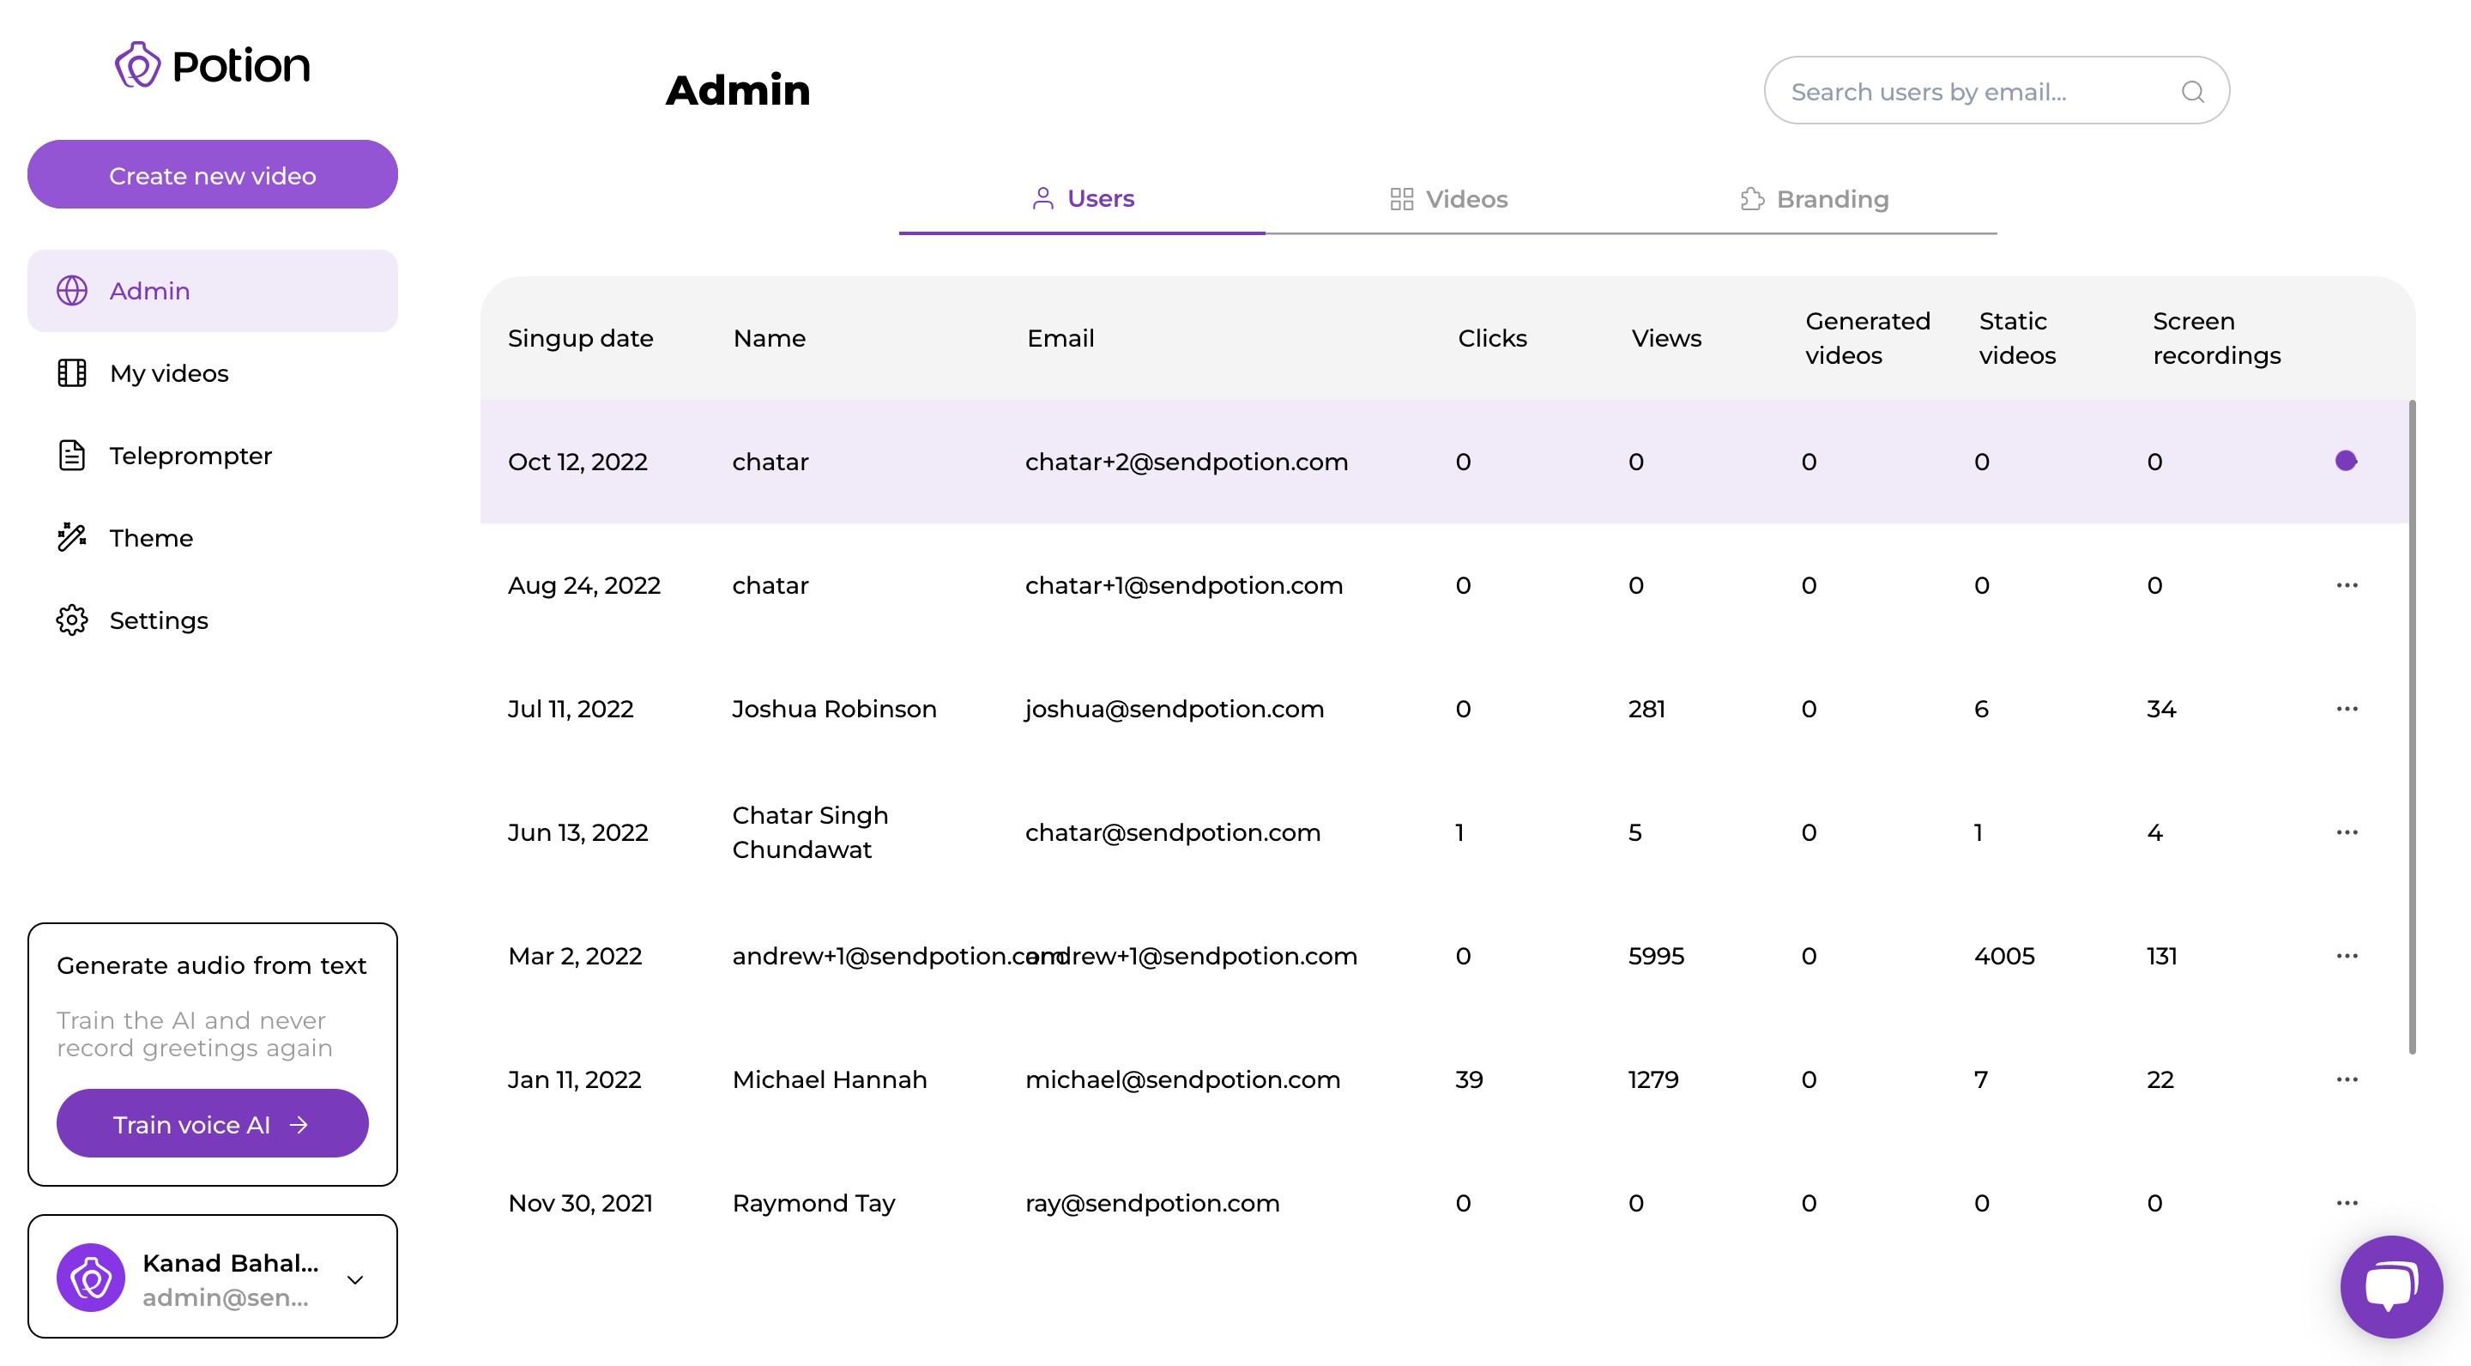The image size is (2471, 1366).
Task: Click email joshua@sendpotion.com
Action: [x=1174, y=709]
